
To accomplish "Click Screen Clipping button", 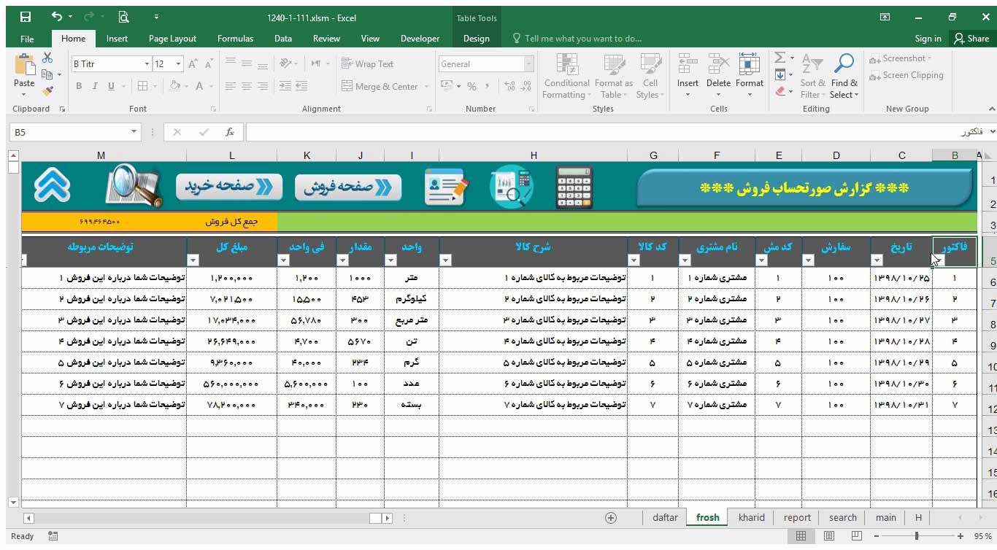I will point(906,75).
